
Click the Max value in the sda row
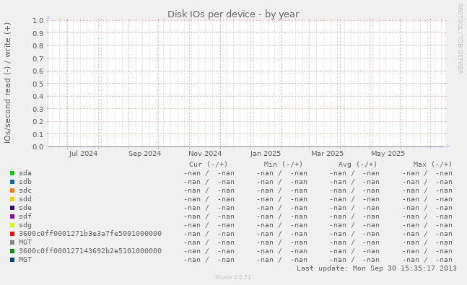[427, 173]
